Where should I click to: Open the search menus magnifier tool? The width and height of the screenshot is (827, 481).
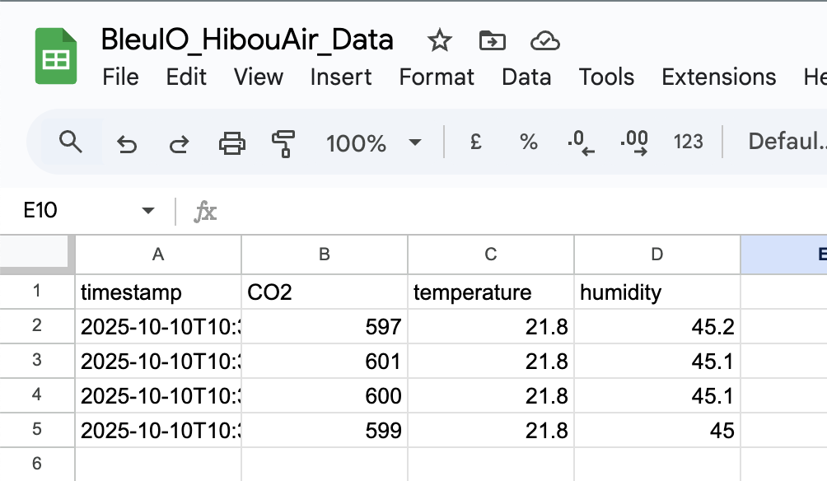[72, 142]
